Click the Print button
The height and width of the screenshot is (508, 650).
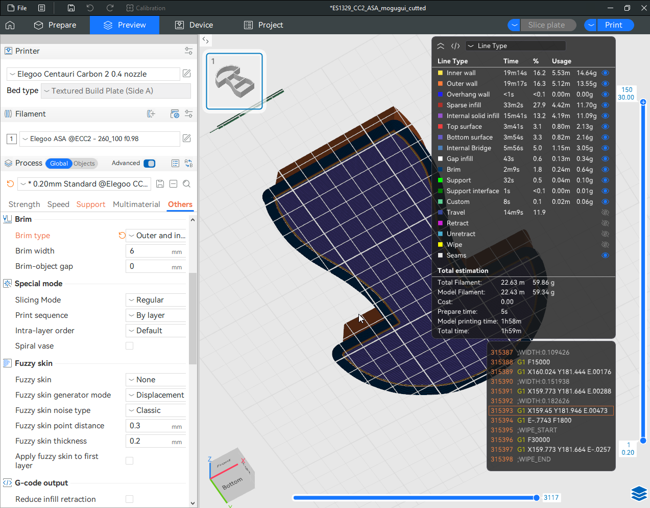613,25
